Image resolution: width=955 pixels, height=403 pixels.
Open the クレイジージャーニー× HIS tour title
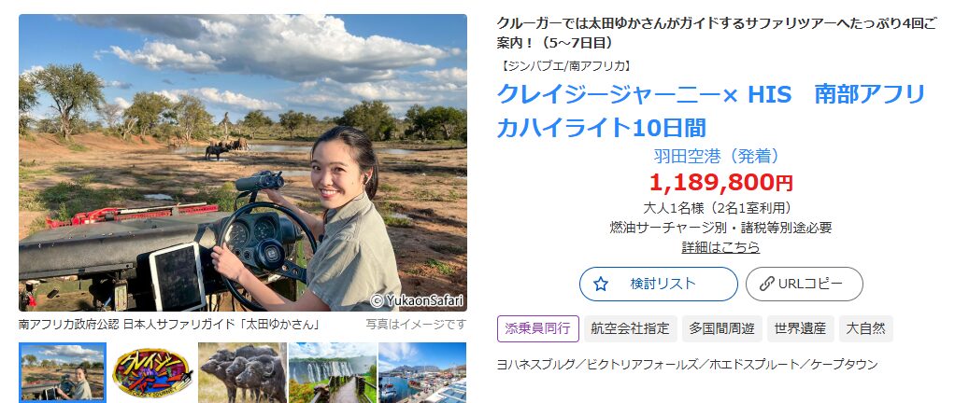pos(711,111)
